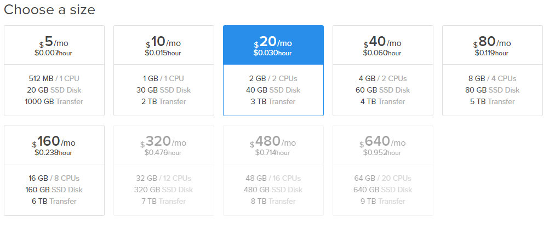
Task: Click the "2 GB / 2 CPUs" spec
Action: click(x=273, y=78)
